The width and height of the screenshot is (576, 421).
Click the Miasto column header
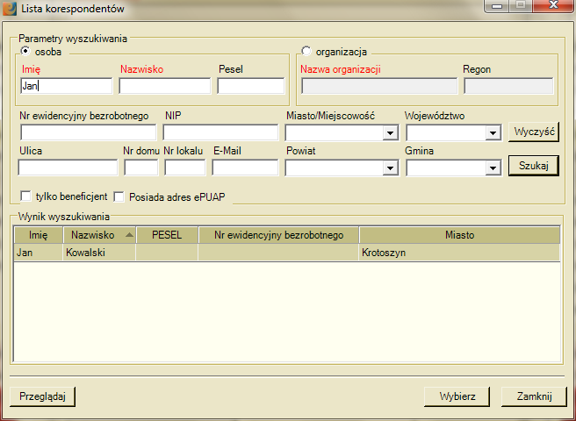(x=459, y=235)
